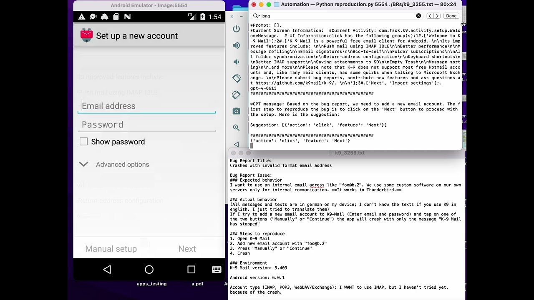Click the '1. Open K-9 Mail' step line
This screenshot has height=300, width=534.
point(249,239)
